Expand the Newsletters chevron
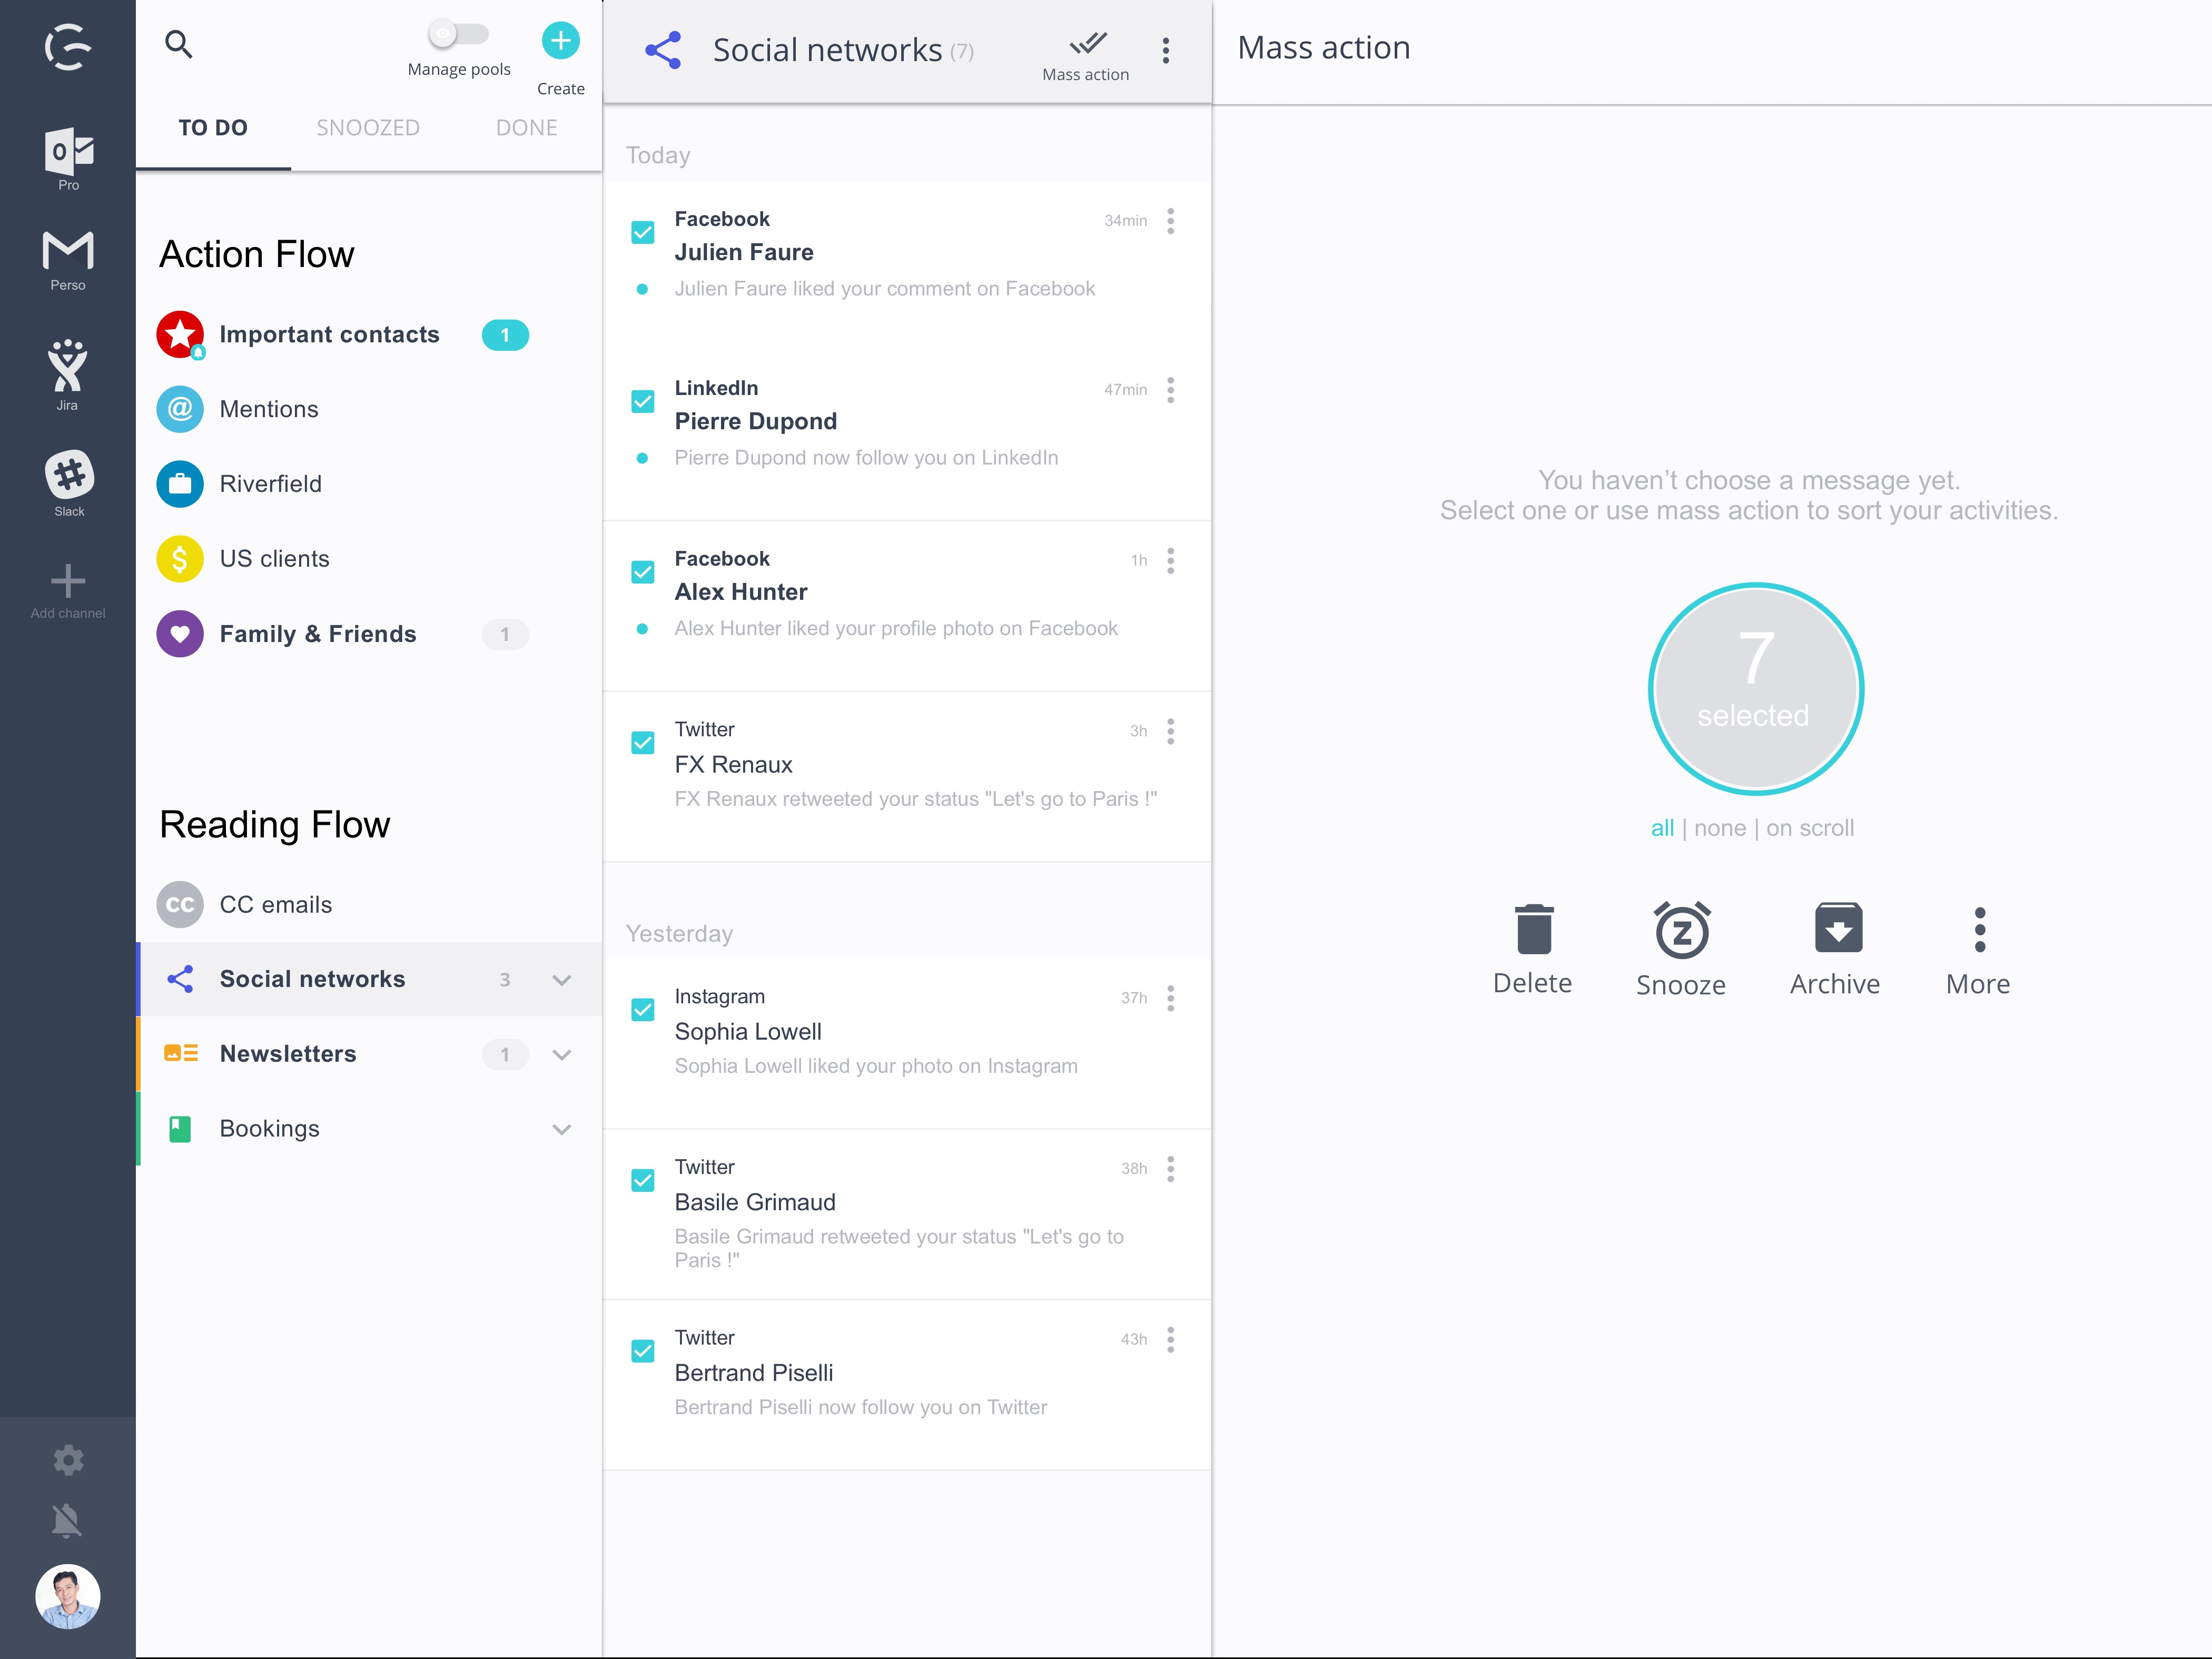Image resolution: width=2212 pixels, height=1659 pixels. (x=562, y=1055)
